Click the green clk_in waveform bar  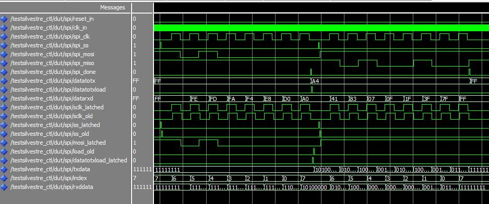(321, 28)
